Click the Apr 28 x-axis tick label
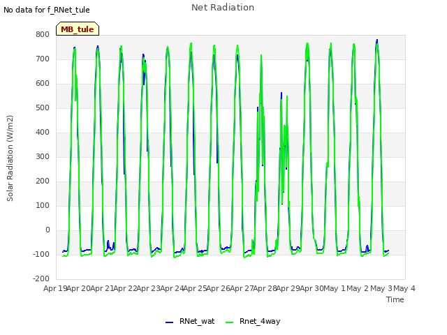This screenshot has width=447, height=335. 265,288
